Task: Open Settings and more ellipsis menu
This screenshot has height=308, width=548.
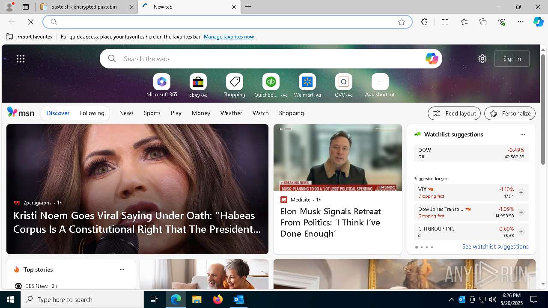Action: 521,22
